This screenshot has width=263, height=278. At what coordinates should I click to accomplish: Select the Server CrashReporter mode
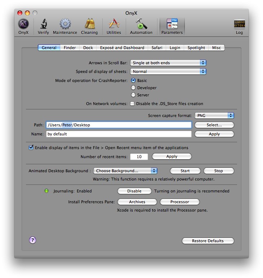pyautogui.click(x=133, y=95)
